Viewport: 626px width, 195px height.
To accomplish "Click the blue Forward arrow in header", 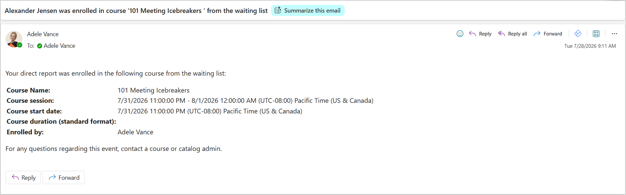I will (537, 33).
